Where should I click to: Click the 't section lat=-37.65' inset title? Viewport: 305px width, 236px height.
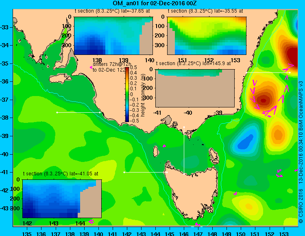(x=112, y=11)
